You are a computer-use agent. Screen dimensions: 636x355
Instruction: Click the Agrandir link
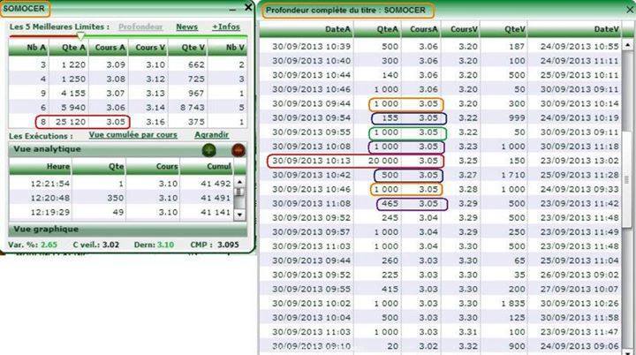point(212,135)
